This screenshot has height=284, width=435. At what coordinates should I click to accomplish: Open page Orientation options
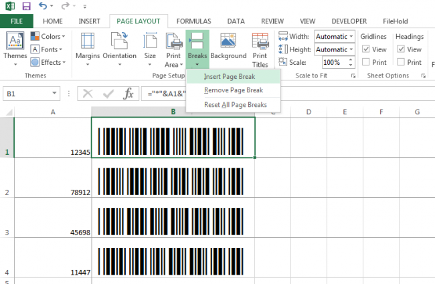[120, 49]
